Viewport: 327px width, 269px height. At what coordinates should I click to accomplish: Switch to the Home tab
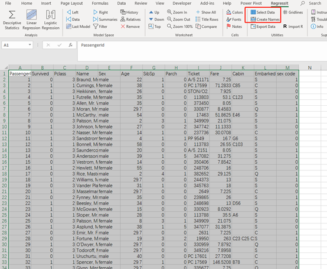[x=27, y=4]
